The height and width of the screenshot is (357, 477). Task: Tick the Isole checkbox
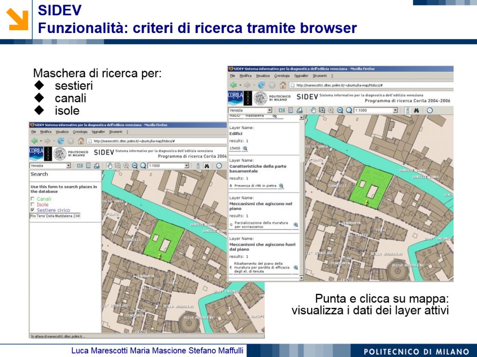[32, 205]
